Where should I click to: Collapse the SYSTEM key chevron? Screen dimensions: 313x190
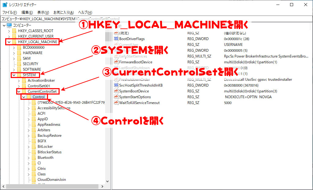(14, 75)
